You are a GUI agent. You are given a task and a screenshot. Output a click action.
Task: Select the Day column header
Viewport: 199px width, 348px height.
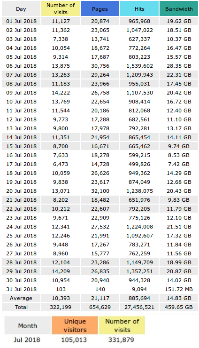click(x=21, y=8)
